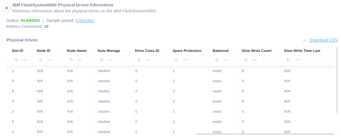Click Slot ID cell with value 5
341x140 pixels.
(x=13, y=122)
